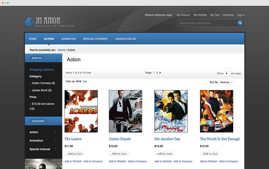
Task: Open Action in sidebar category list
Action: coord(34,132)
